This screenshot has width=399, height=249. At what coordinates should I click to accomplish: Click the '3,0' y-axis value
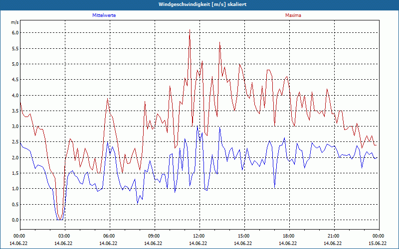(15, 126)
